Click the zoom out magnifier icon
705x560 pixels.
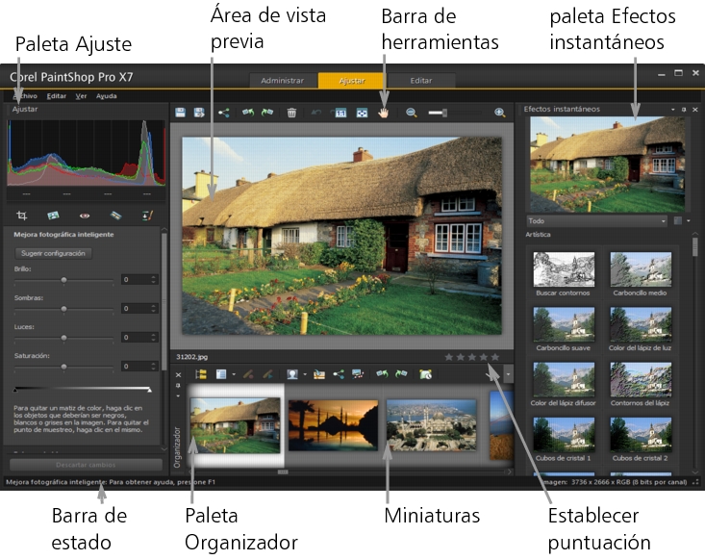412,113
